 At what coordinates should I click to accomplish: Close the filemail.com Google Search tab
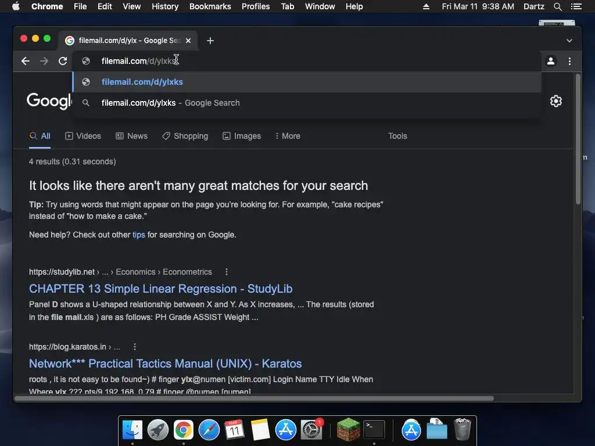tap(188, 41)
